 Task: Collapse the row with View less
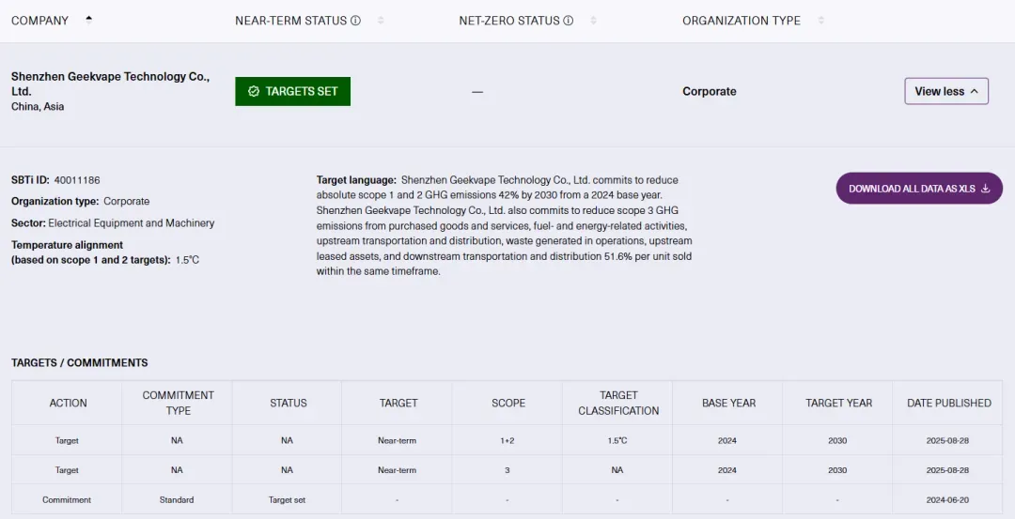(x=945, y=91)
